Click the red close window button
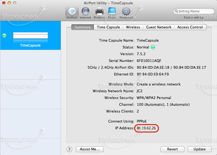Screen dimensions: 217x155 point(4,3)
